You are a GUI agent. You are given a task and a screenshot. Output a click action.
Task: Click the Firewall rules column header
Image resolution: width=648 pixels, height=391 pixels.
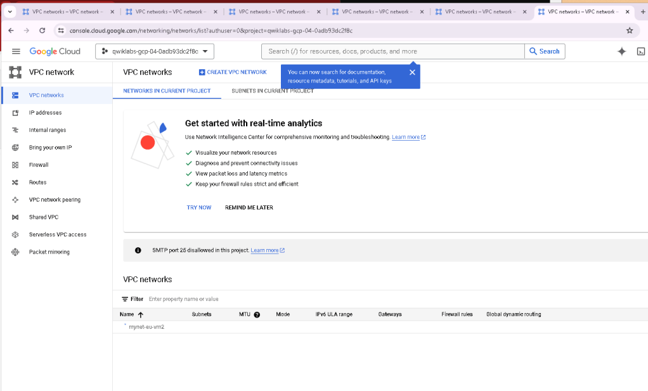point(457,314)
